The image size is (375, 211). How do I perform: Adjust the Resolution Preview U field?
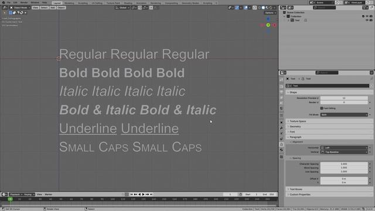pos(344,98)
